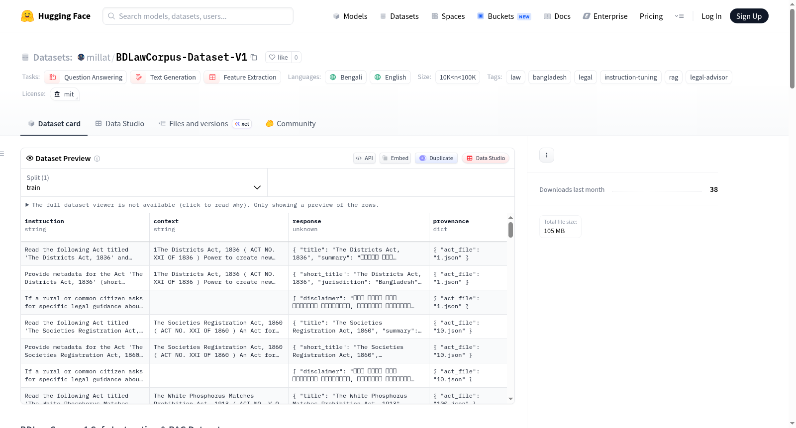
Task: Click the dataset table vertical scrollbar thumb
Action: coord(510,230)
